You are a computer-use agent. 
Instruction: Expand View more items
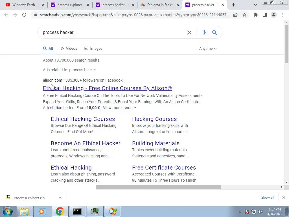[x=119, y=108]
